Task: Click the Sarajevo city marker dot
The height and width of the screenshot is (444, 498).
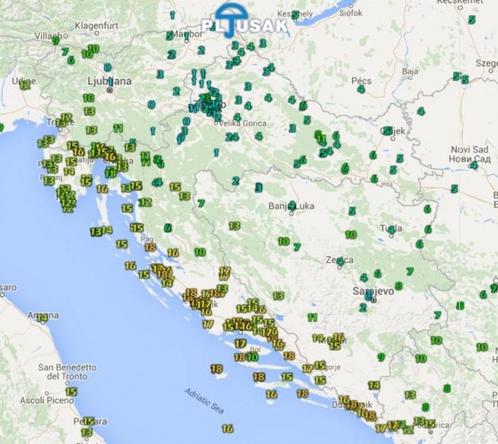Action: [374, 300]
